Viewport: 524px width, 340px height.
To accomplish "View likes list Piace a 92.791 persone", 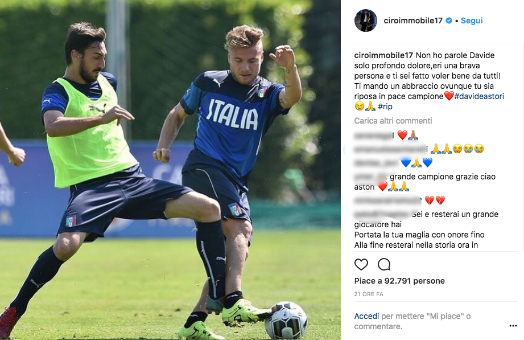I will pos(399,281).
